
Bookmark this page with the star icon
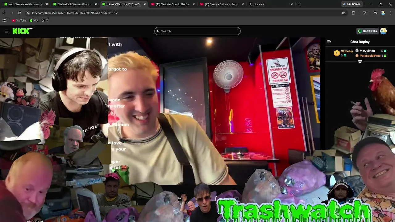tap(343, 13)
